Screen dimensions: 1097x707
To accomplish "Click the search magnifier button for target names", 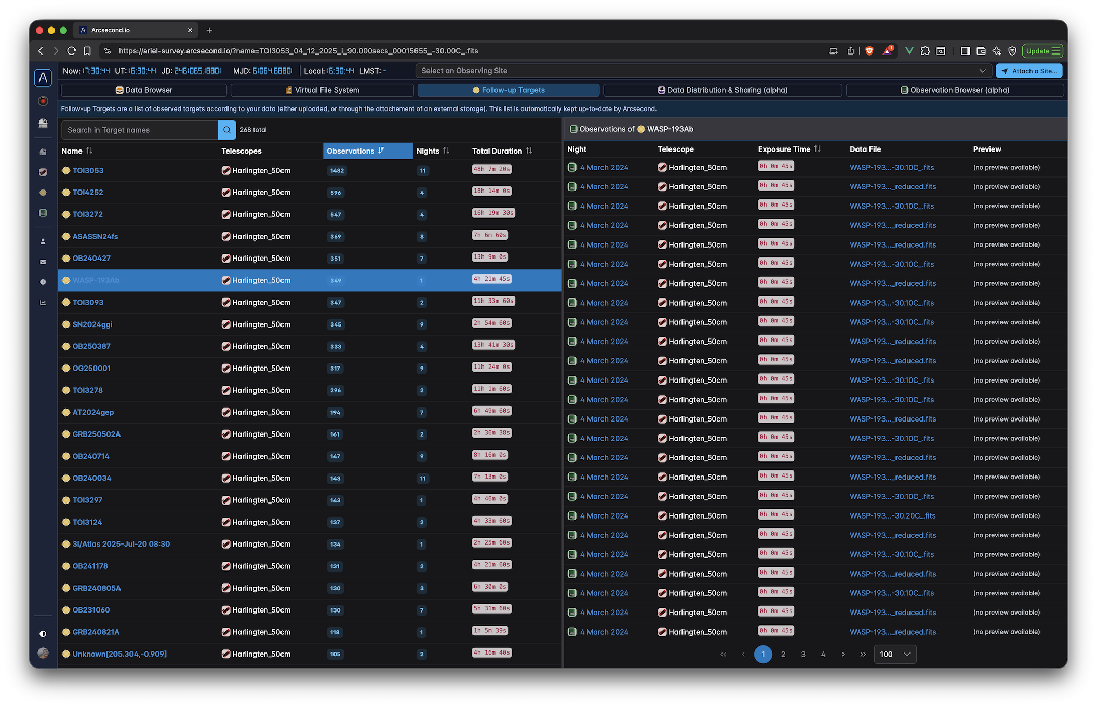I will coord(227,130).
